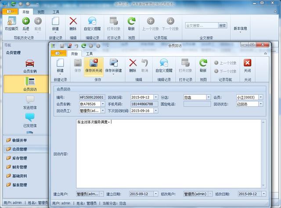
Task: Click the red 删除 icon in main window
Action: (73, 21)
